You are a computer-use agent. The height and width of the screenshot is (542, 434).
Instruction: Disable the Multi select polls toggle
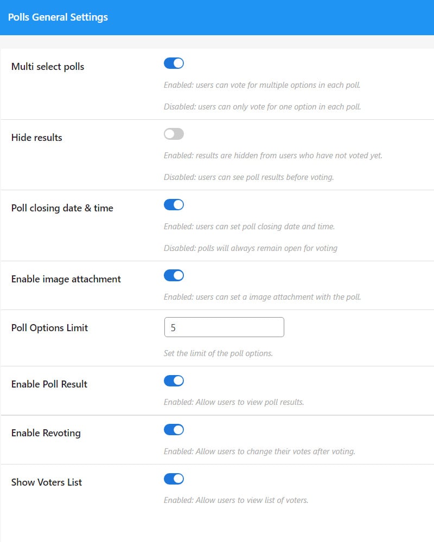point(174,63)
